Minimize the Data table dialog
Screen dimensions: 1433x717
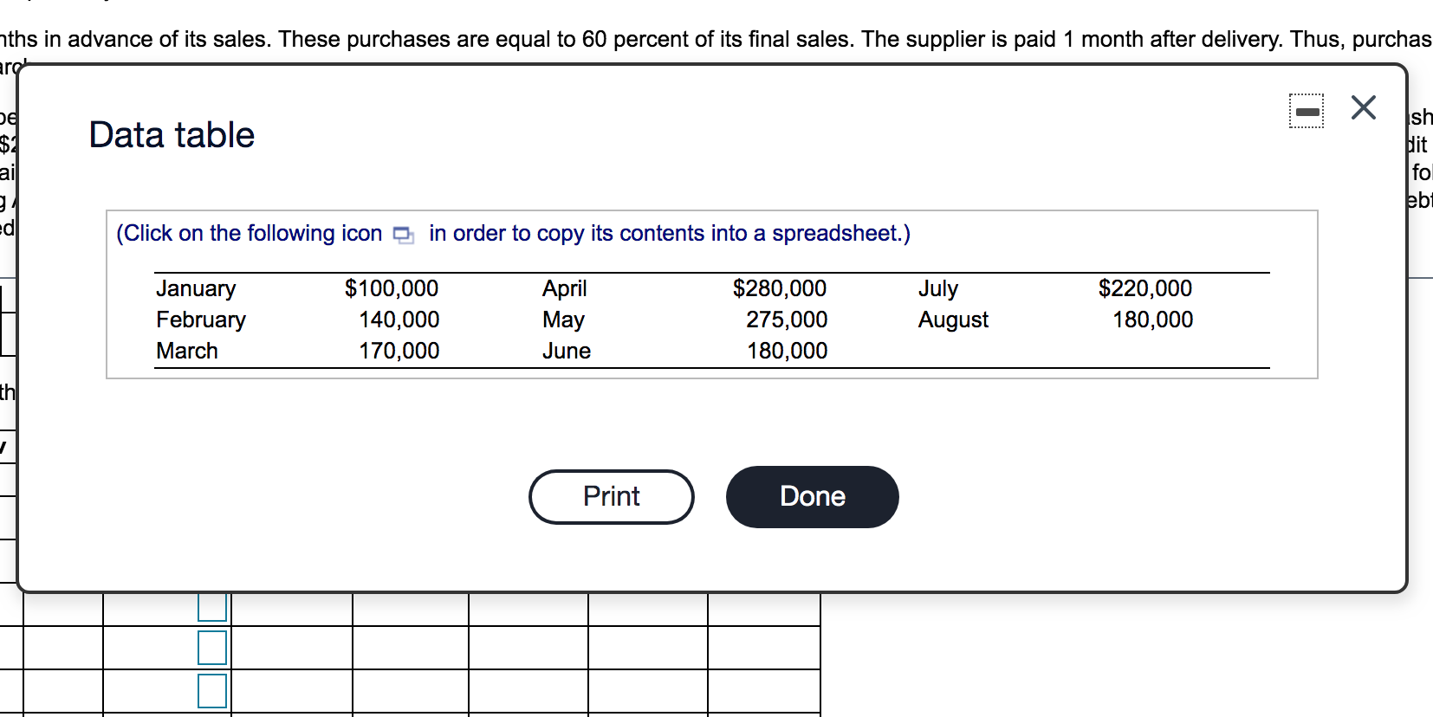pyautogui.click(x=1307, y=111)
